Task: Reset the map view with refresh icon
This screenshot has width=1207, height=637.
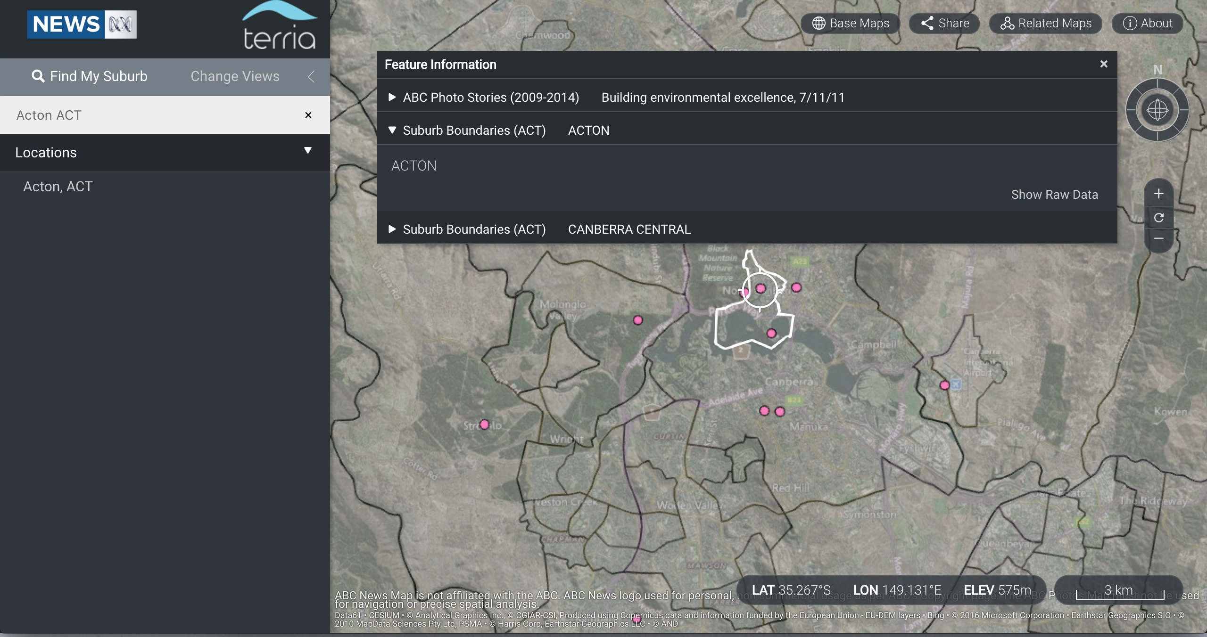Action: tap(1158, 217)
